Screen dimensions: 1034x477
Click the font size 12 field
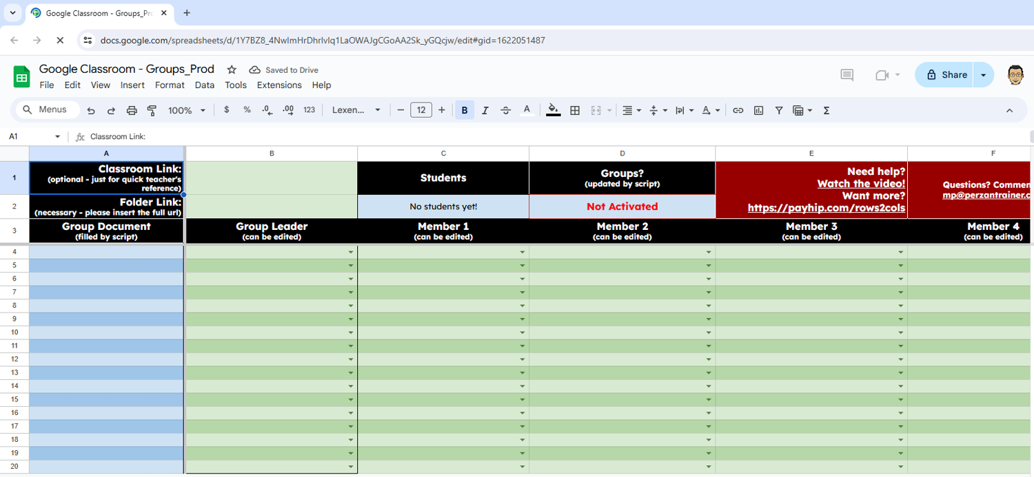[421, 110]
